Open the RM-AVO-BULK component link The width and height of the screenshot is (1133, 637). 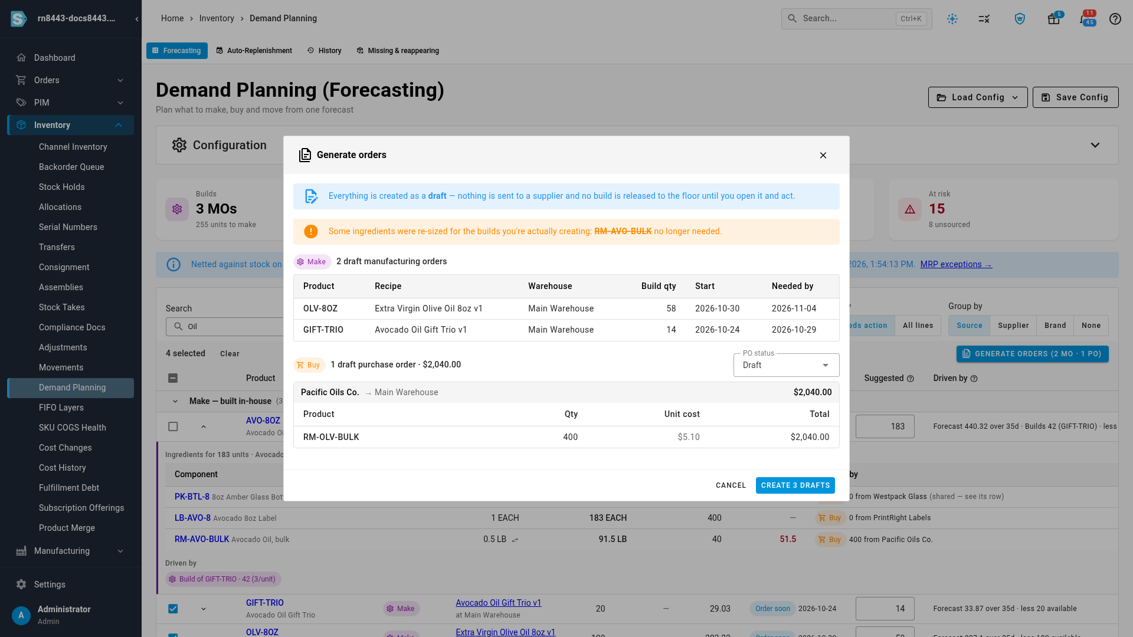(x=202, y=539)
